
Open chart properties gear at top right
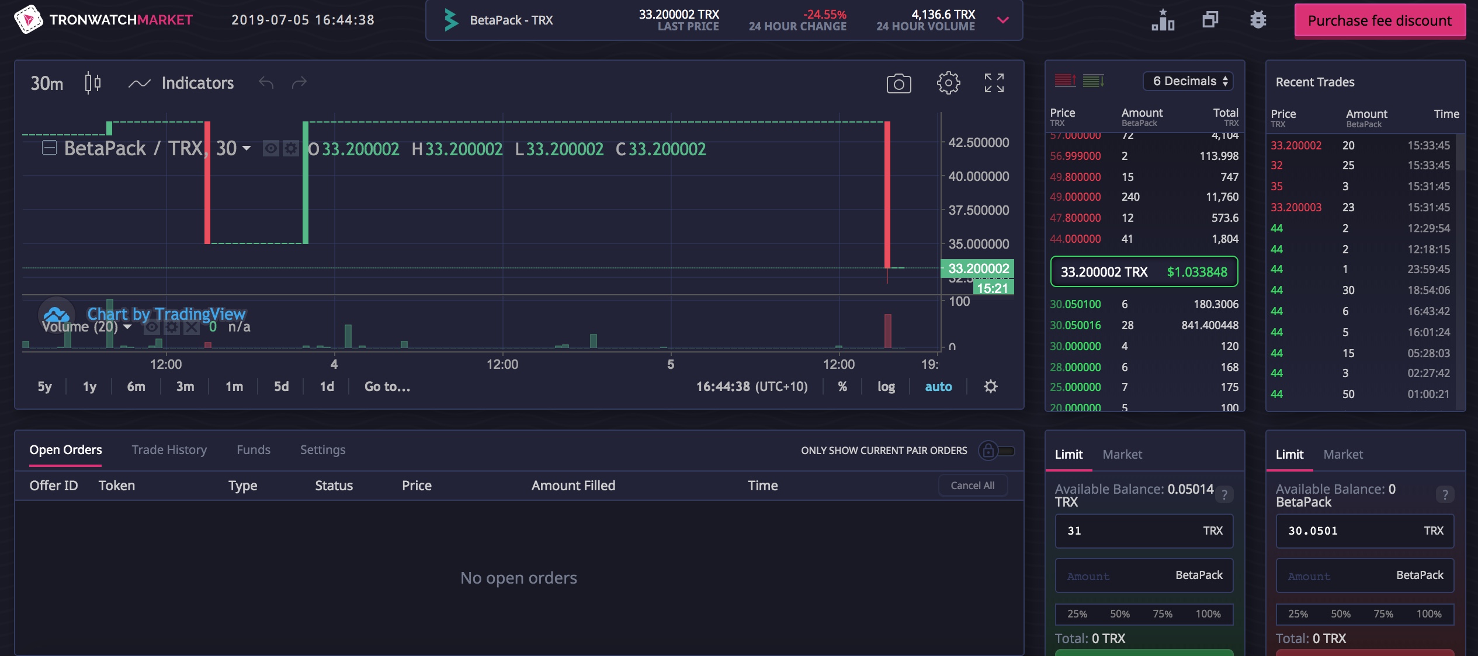(x=948, y=83)
